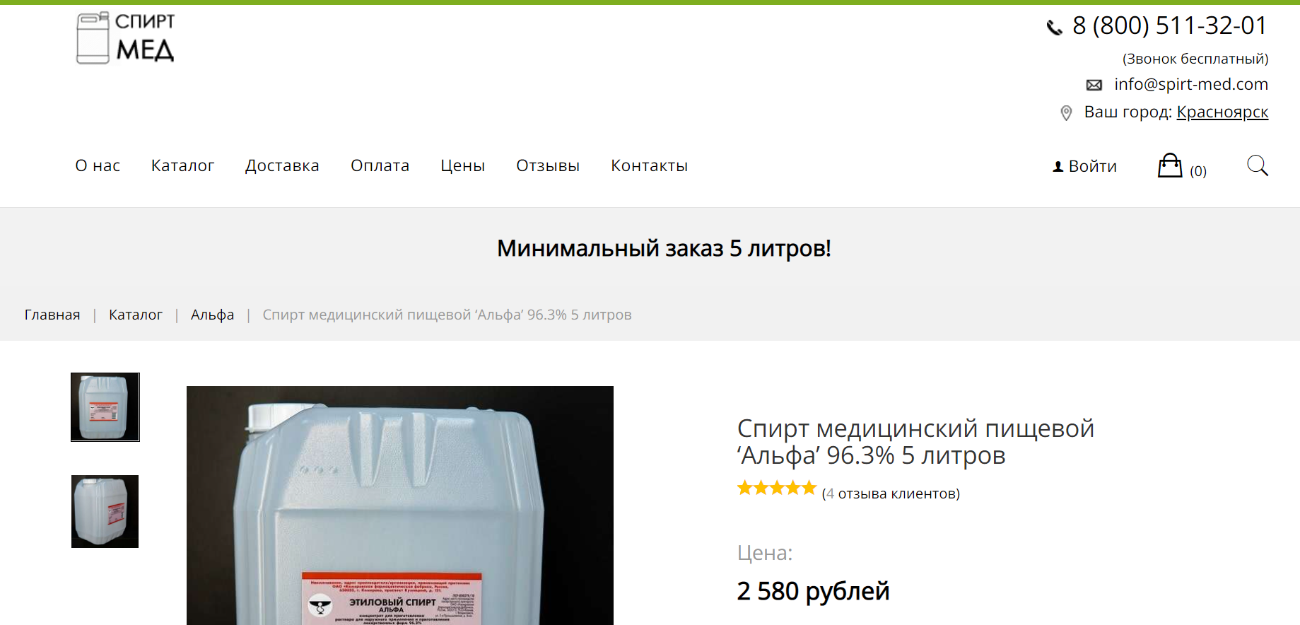Click the Альфа breadcrumb link
1300x625 pixels.
[x=212, y=315]
